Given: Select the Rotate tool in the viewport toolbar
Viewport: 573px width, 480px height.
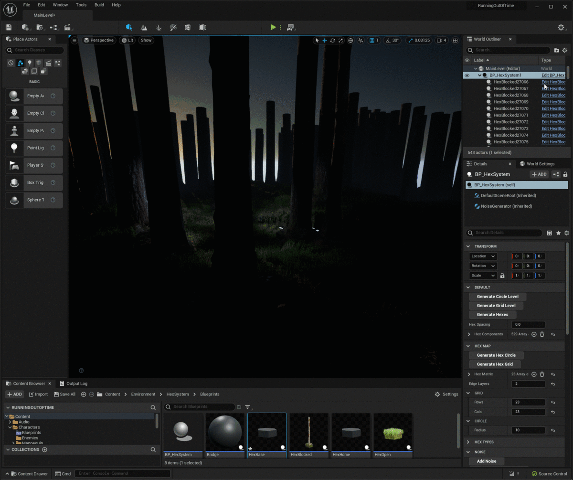Looking at the screenshot, I should pos(332,40).
